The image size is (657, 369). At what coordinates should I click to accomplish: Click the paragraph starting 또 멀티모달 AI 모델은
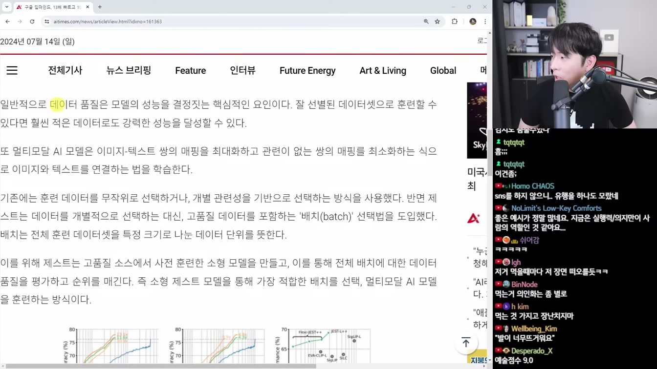pyautogui.click(x=219, y=160)
